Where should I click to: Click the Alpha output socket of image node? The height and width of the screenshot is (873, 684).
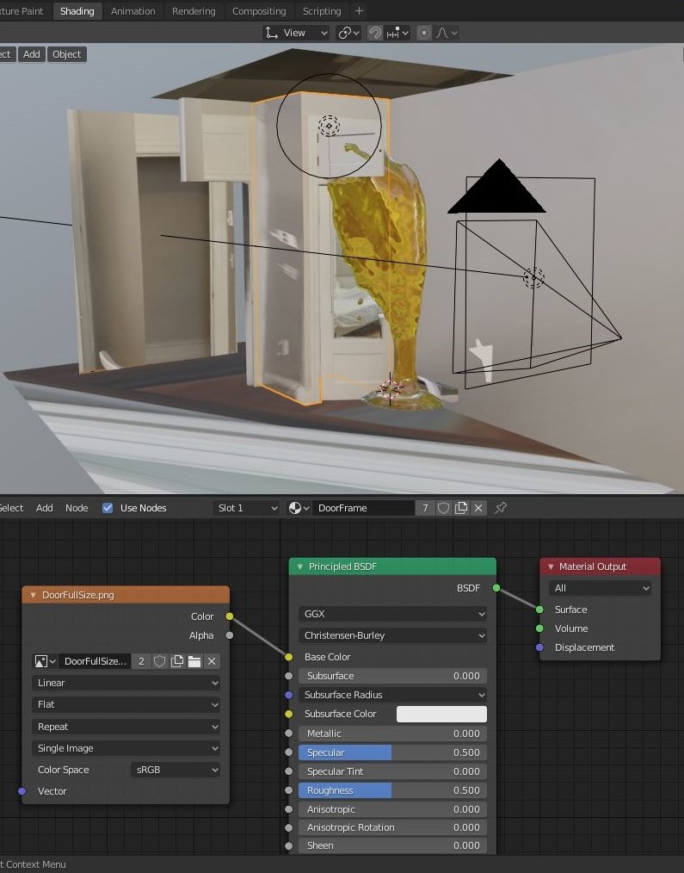230,635
